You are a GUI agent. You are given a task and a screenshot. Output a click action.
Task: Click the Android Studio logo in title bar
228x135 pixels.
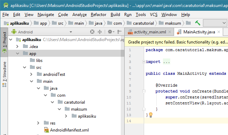(x=6, y=6)
